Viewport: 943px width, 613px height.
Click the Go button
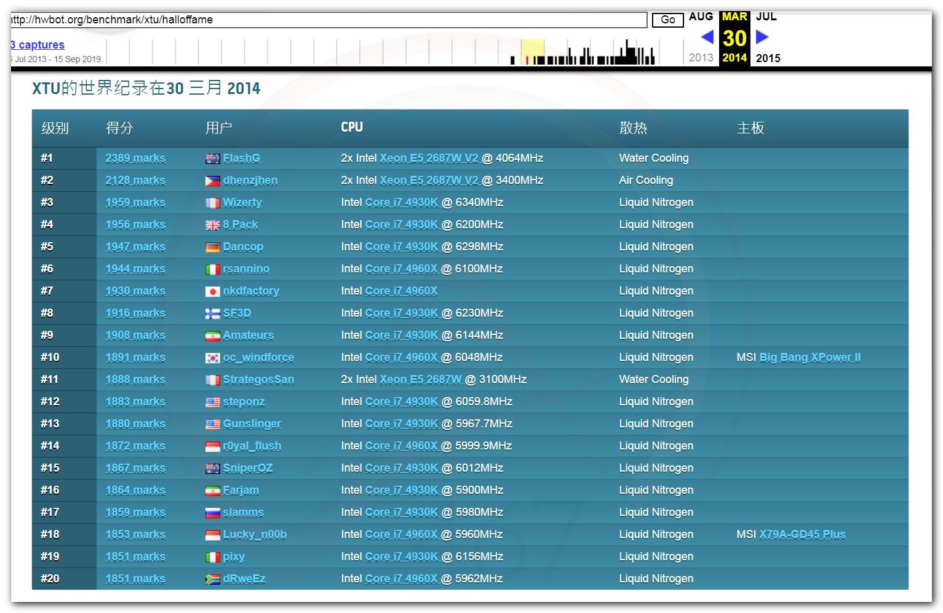click(x=667, y=20)
